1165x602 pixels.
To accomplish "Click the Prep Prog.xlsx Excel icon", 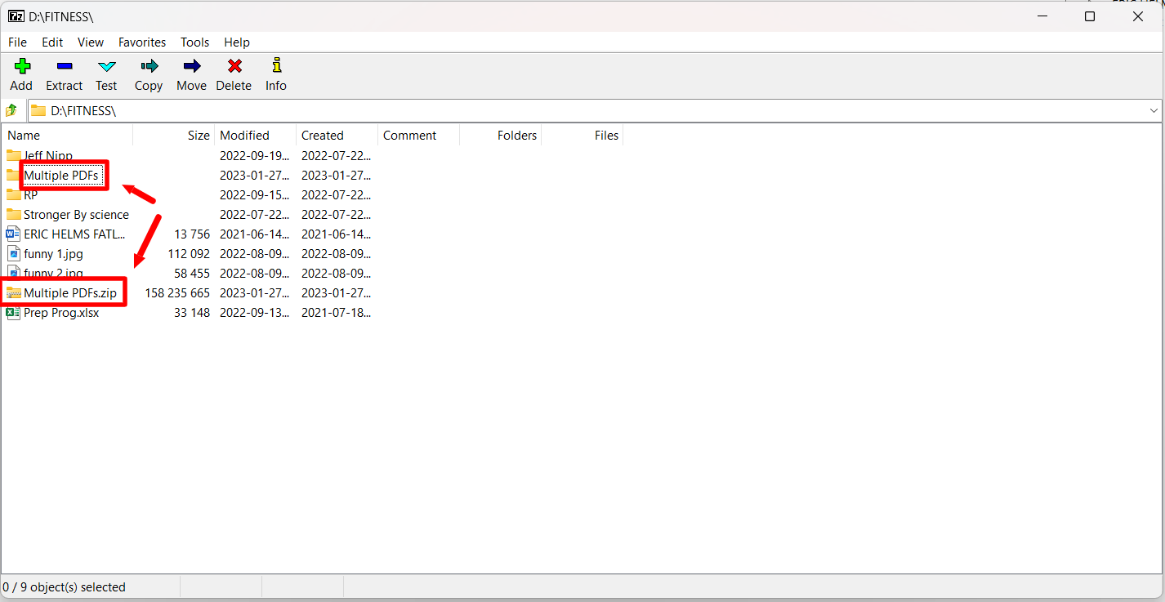I will click(14, 312).
